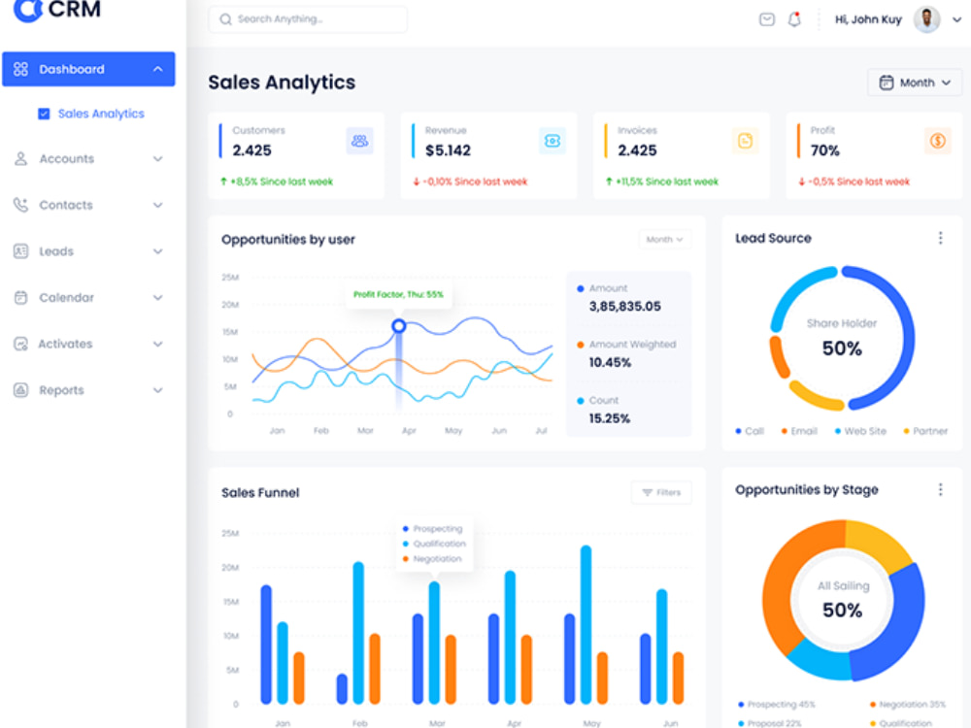Select the Revenue $5.142 value

tap(448, 150)
